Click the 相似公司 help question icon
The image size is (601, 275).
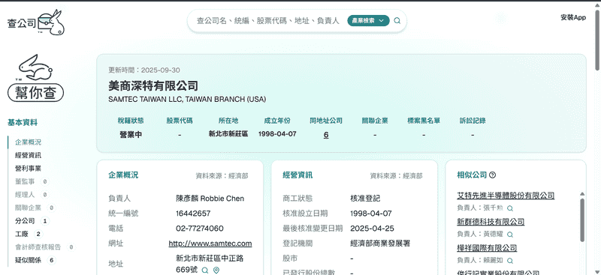tap(493, 175)
